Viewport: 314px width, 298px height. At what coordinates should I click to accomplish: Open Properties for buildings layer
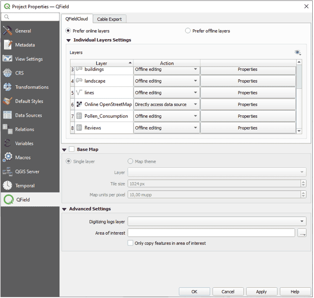[248, 69]
